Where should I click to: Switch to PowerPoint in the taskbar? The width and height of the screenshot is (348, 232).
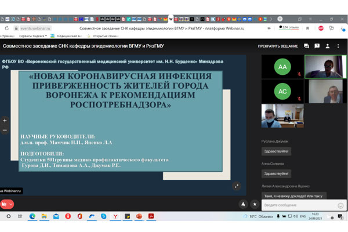coord(139,216)
